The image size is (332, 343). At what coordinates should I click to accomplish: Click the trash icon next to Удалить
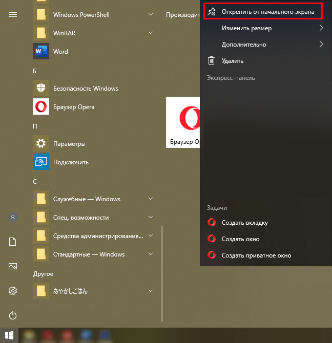(x=211, y=60)
